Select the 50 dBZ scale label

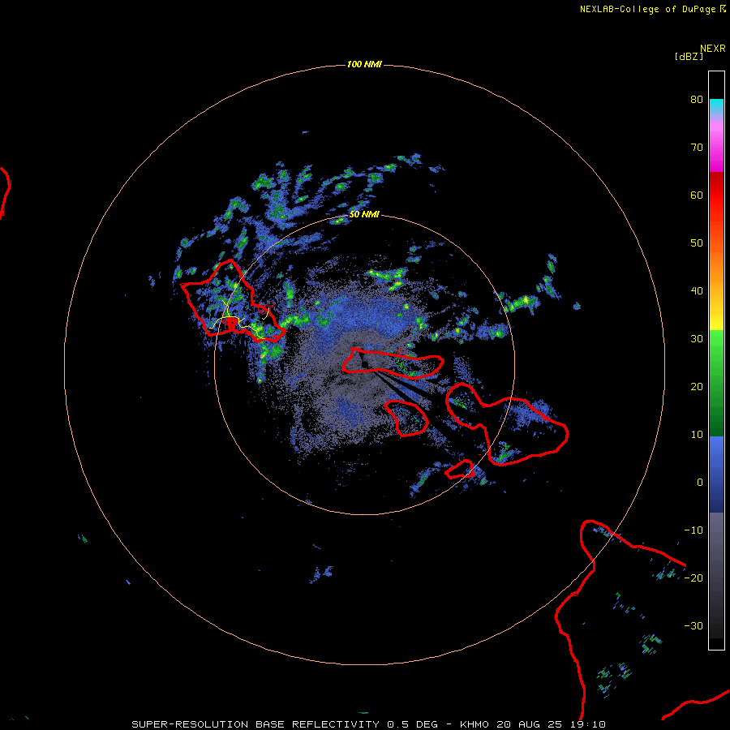tap(697, 243)
